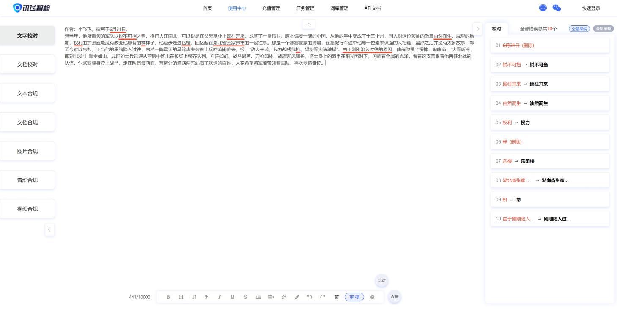Image resolution: width=617 pixels, height=309 pixels.
Task: Open the font size tool
Action: point(194,297)
